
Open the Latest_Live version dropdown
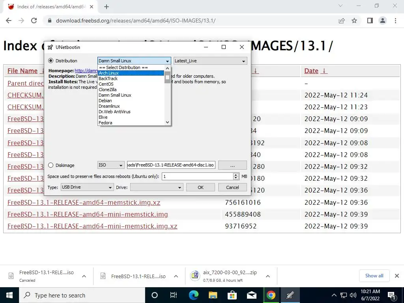pyautogui.click(x=210, y=61)
